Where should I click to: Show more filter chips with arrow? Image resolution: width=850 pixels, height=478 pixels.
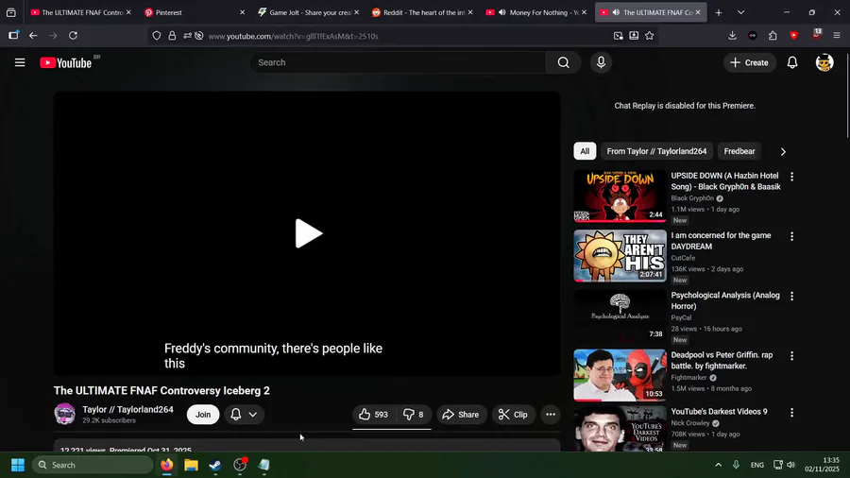[x=783, y=152]
